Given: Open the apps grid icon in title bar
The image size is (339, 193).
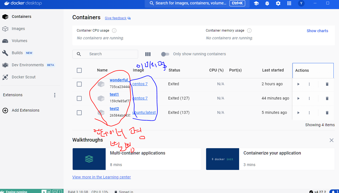Looking at the screenshot, I should click(x=289, y=3).
